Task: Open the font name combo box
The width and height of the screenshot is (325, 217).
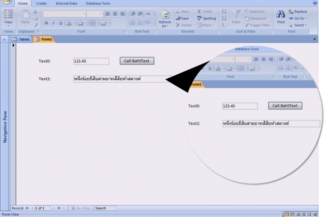Action: [x=64, y=14]
